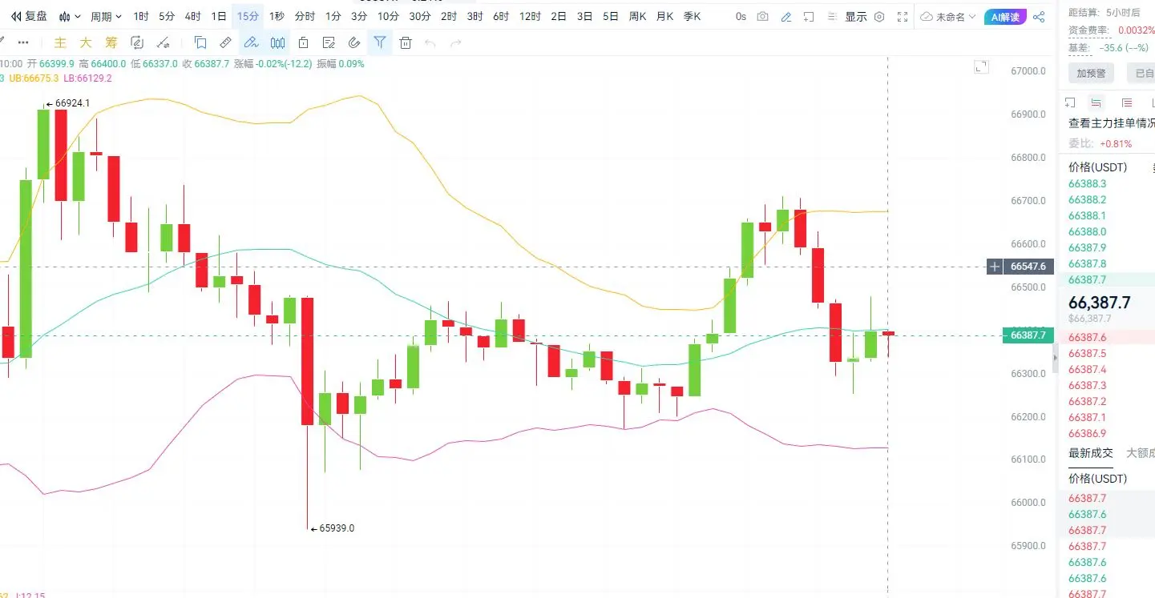Click the bookmark drawing tool icon
1155x598 pixels.
200,42
